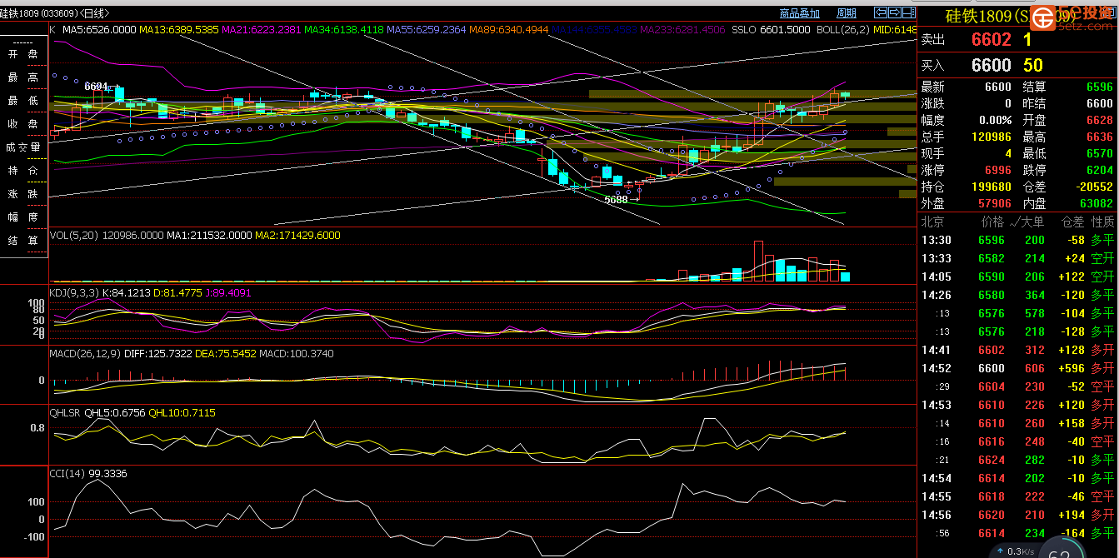Screen dimensions: 1119x558
Task: Click the 买入 bid price 6600
Action: pos(991,65)
